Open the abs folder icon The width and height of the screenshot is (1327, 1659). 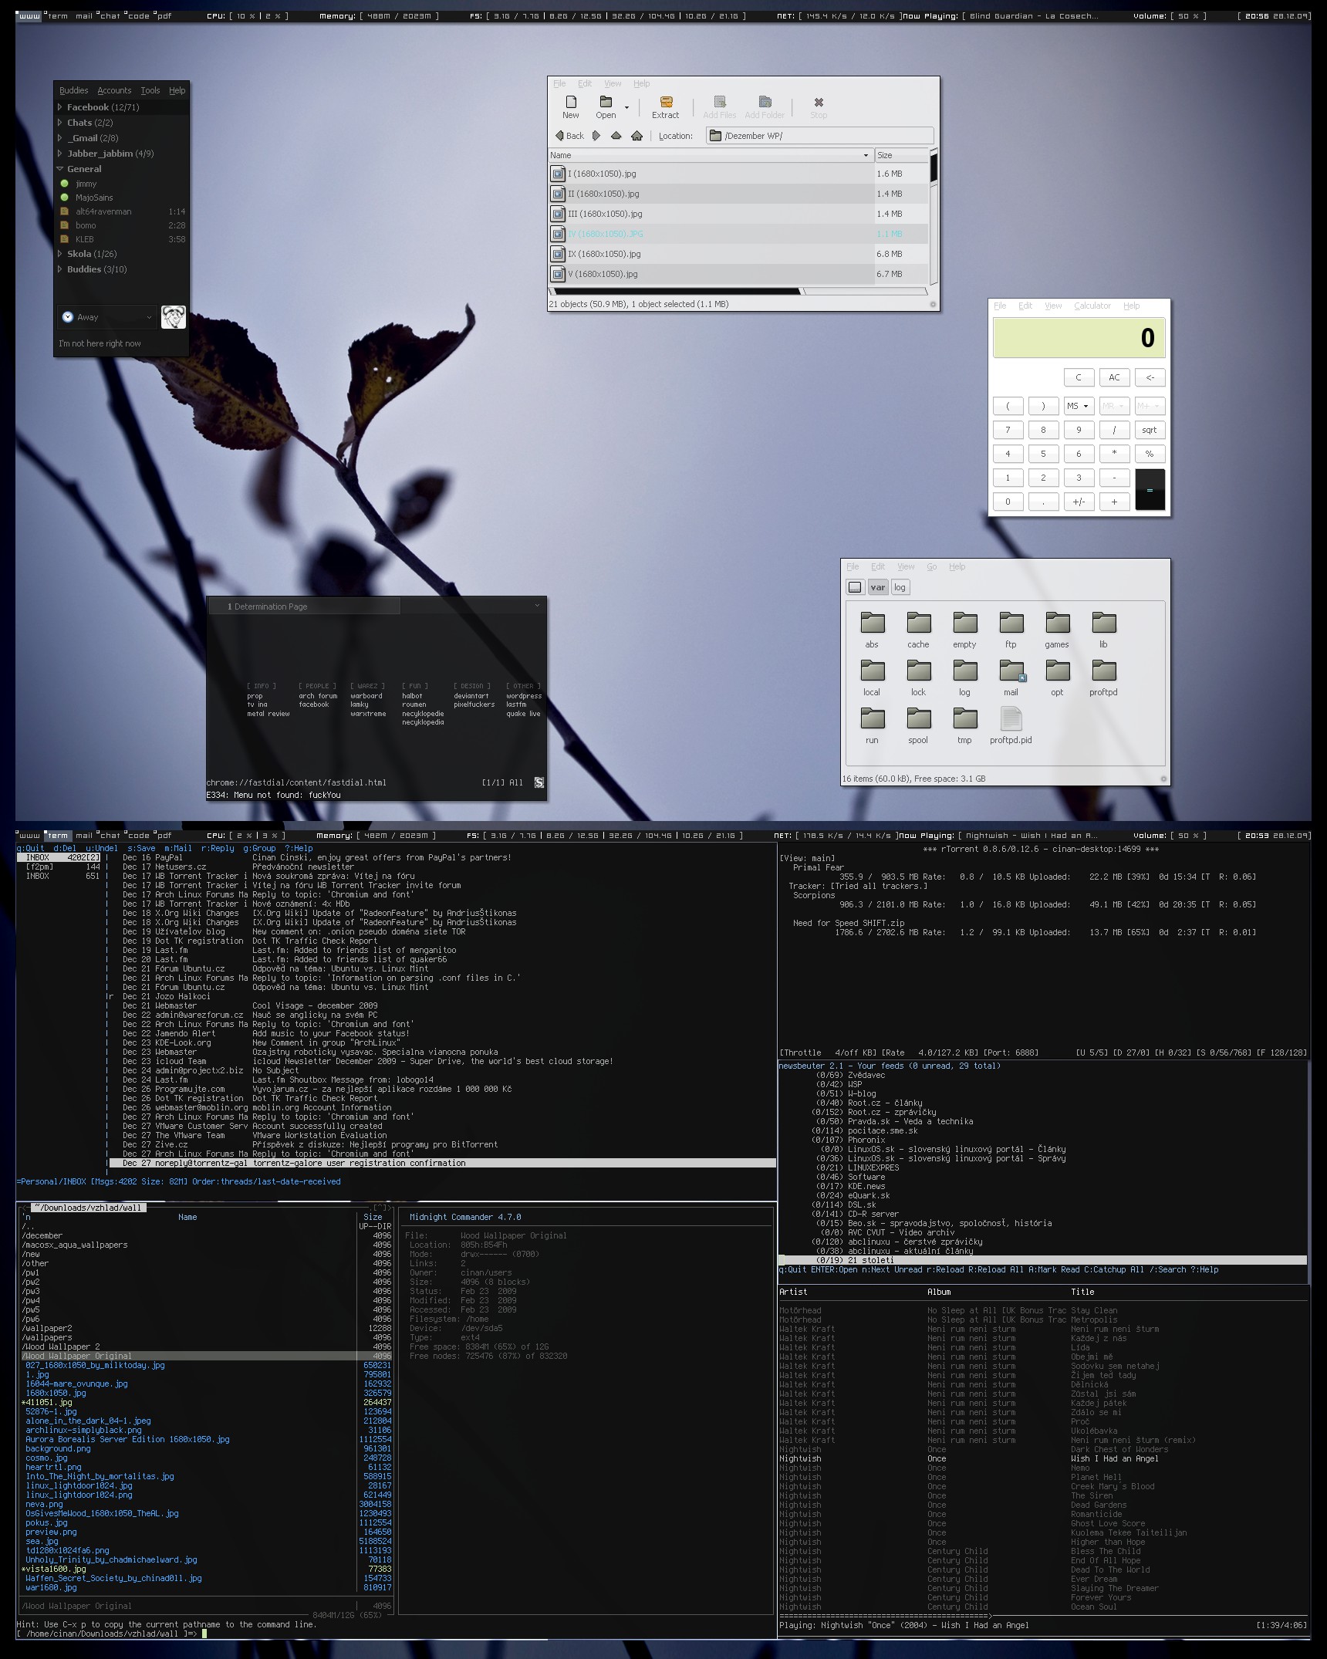(x=872, y=623)
